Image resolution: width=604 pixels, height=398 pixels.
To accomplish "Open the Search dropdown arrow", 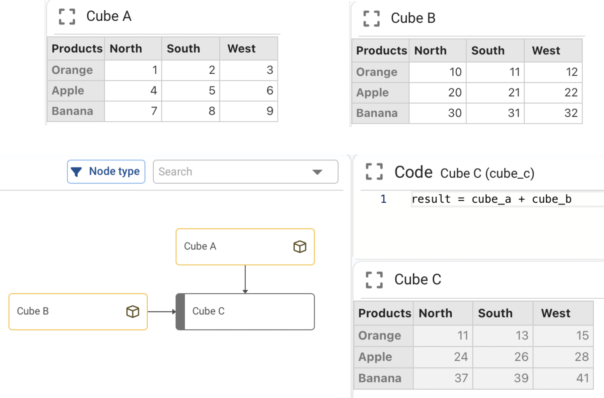I will (x=317, y=172).
